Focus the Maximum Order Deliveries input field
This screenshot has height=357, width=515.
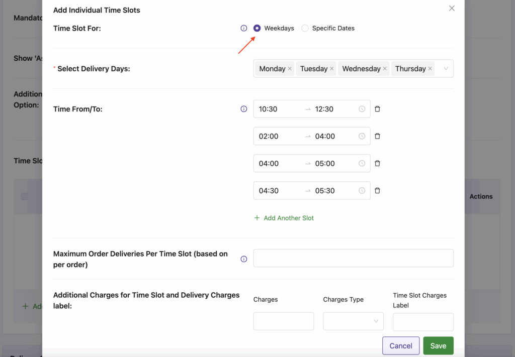click(354, 258)
